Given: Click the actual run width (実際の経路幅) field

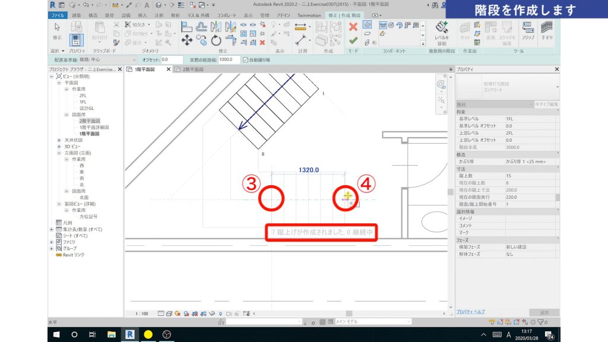Looking at the screenshot, I should click(228, 60).
